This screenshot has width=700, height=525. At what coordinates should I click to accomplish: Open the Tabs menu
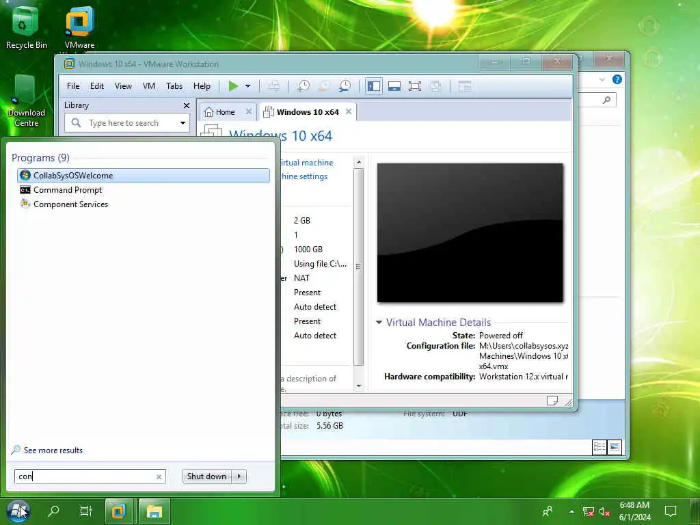(x=174, y=86)
